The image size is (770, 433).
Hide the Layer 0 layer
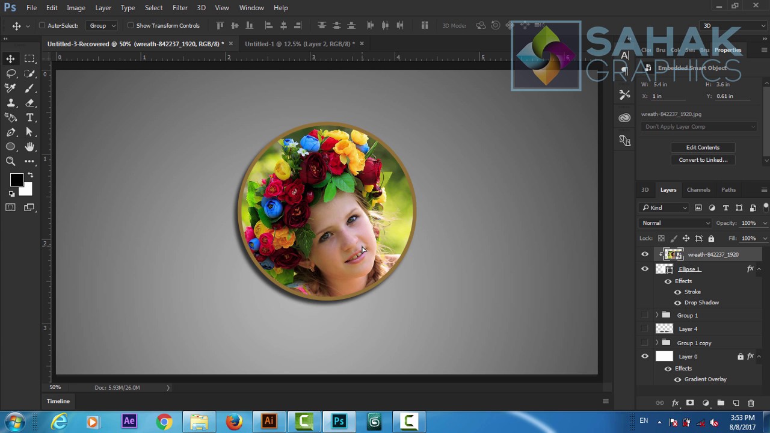pyautogui.click(x=645, y=357)
